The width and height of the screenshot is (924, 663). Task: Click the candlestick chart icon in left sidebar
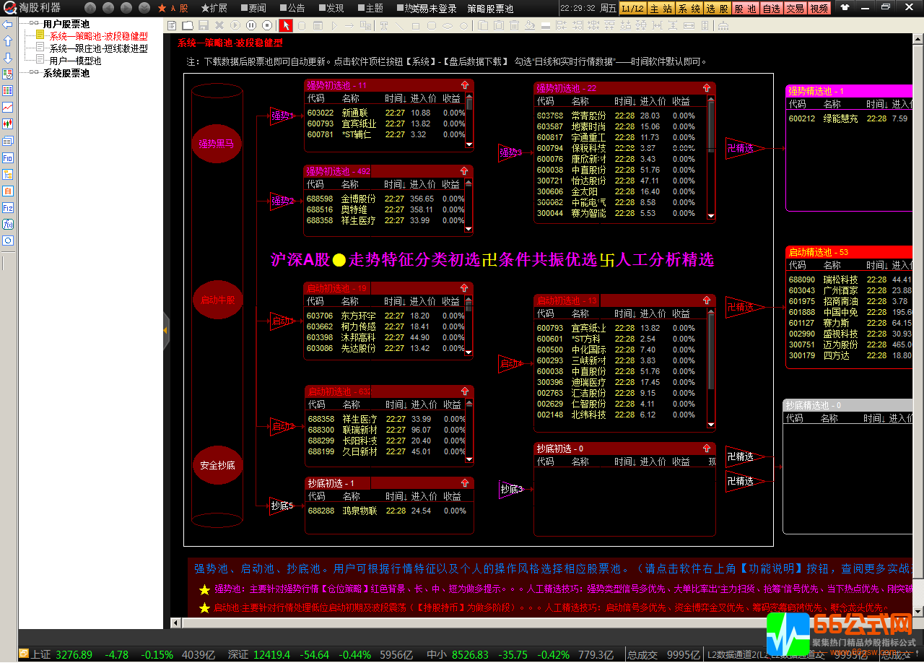tap(8, 123)
